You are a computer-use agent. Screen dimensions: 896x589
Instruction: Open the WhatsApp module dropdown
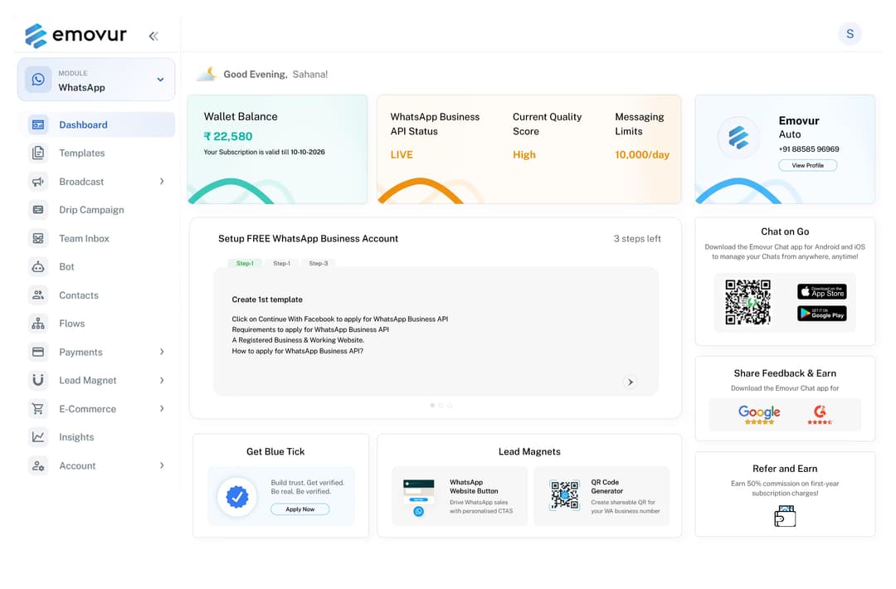[96, 80]
